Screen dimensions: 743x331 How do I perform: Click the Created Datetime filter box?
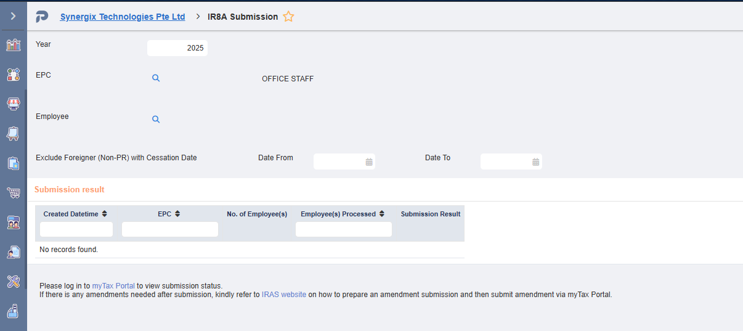click(x=76, y=229)
